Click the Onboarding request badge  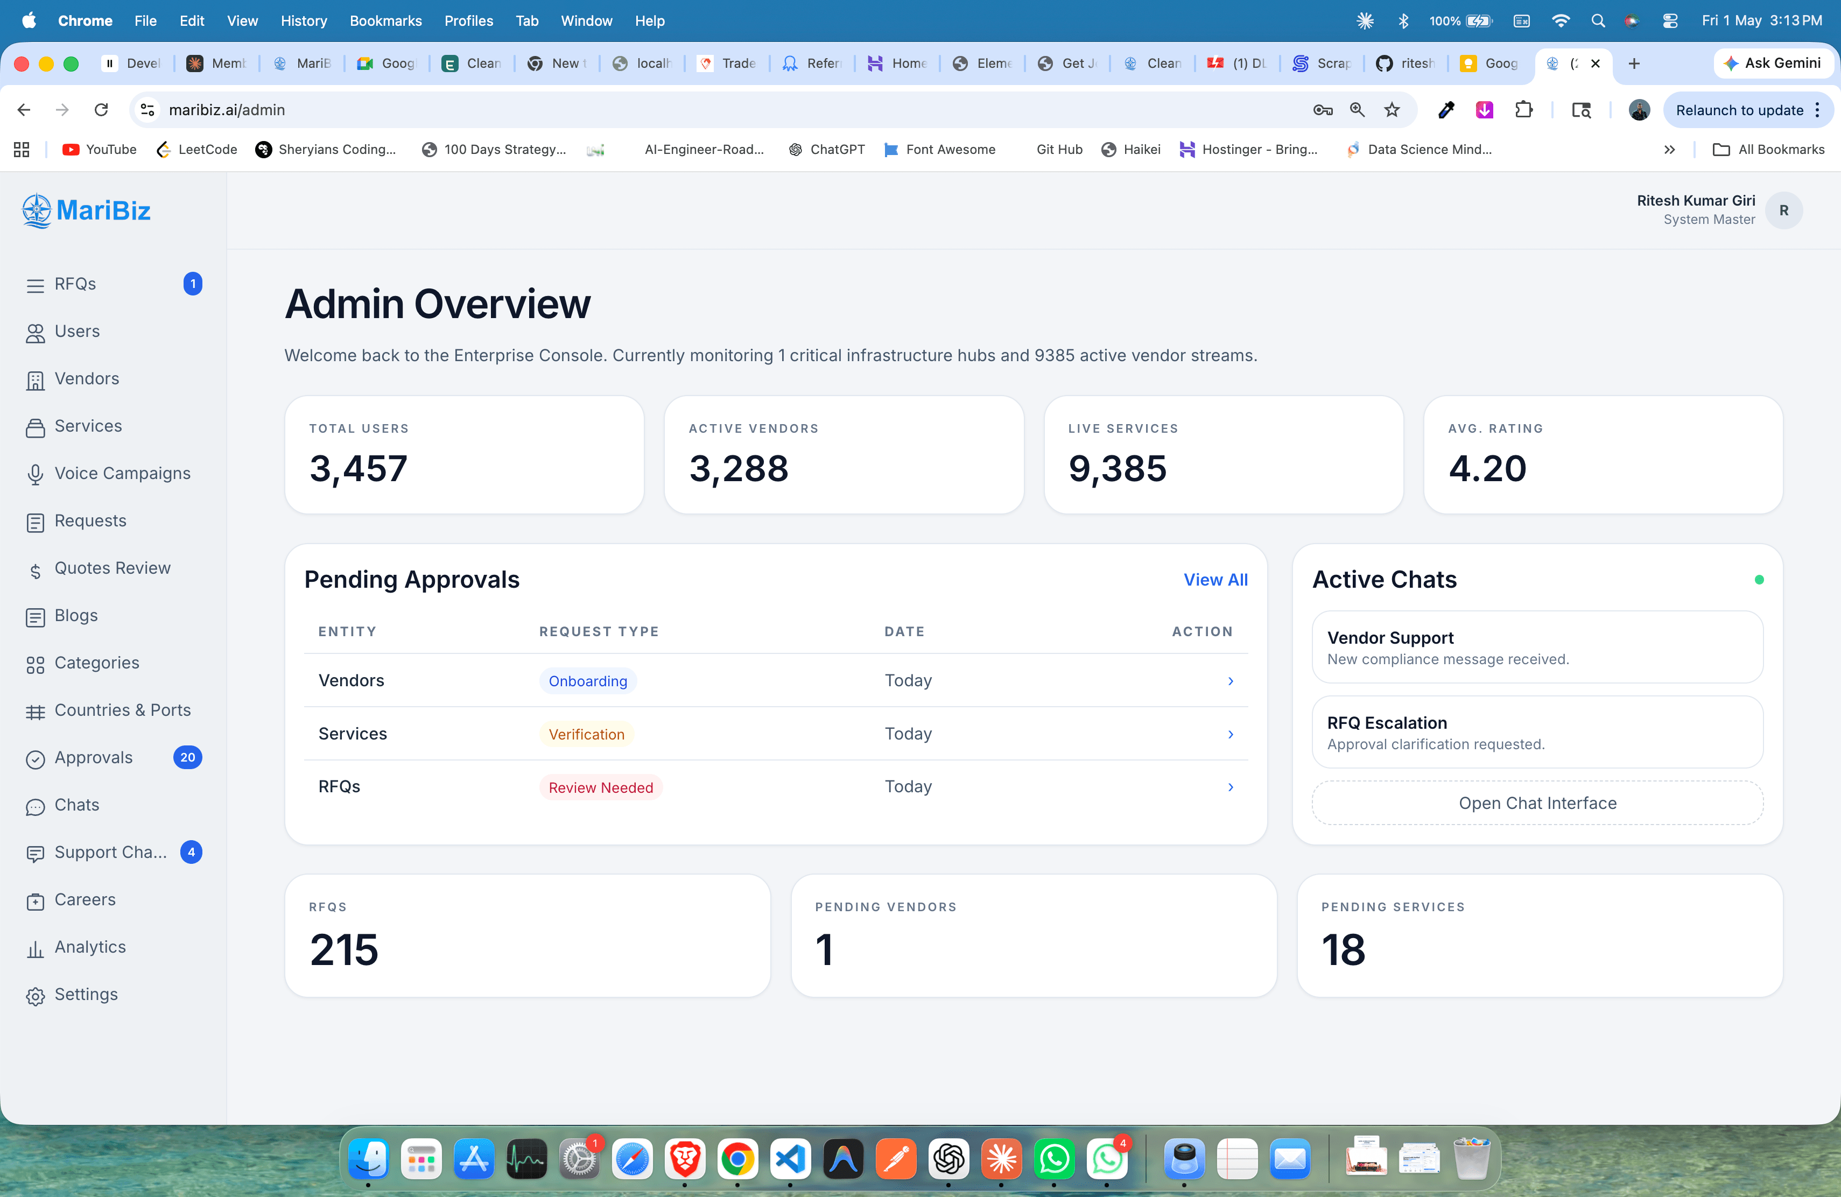click(x=588, y=681)
